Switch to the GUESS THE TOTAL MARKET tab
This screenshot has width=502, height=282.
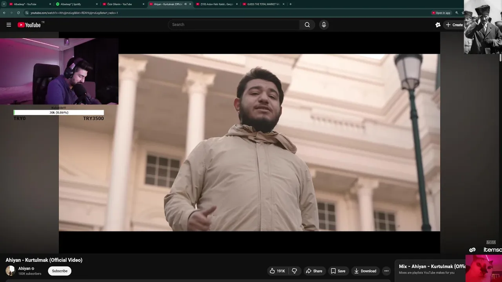pos(263,4)
